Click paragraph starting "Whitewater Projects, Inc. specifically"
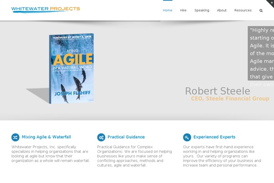The width and height of the screenshot is (274, 183). tap(51, 154)
